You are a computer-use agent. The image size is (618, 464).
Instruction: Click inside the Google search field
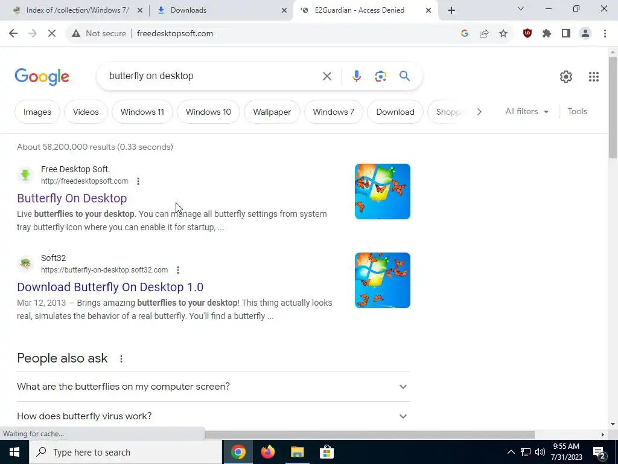[x=213, y=76]
